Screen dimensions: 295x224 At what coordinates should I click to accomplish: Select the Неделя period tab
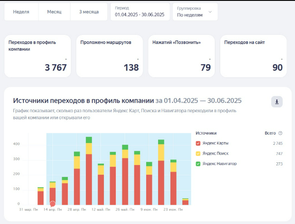[x=21, y=12]
